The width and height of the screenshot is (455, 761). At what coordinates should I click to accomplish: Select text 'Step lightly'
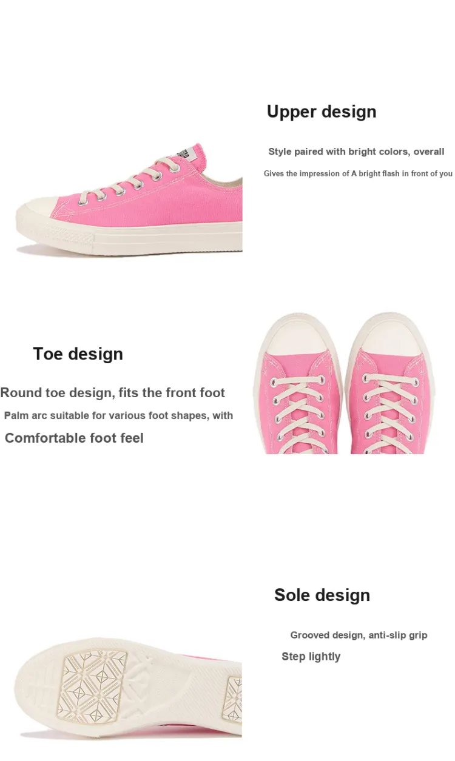(311, 657)
